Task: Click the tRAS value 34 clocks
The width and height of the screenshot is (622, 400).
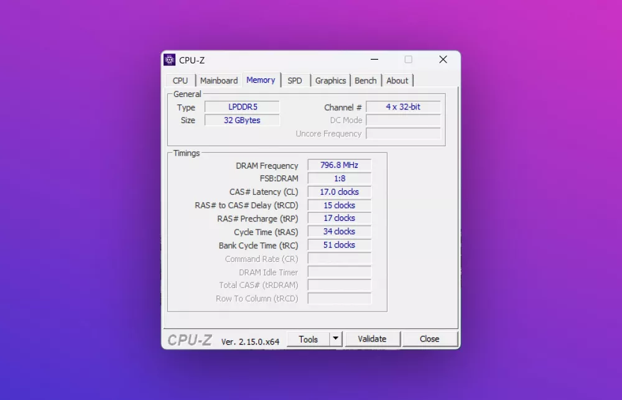Action: point(340,232)
